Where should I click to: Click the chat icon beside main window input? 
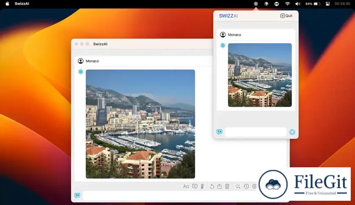[77, 195]
